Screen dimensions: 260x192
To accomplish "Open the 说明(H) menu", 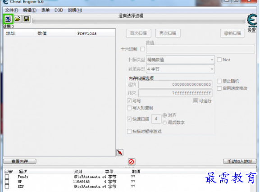I will [75, 10].
